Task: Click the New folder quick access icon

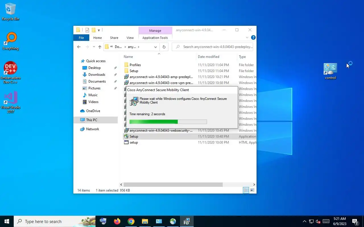Action: coord(94,30)
